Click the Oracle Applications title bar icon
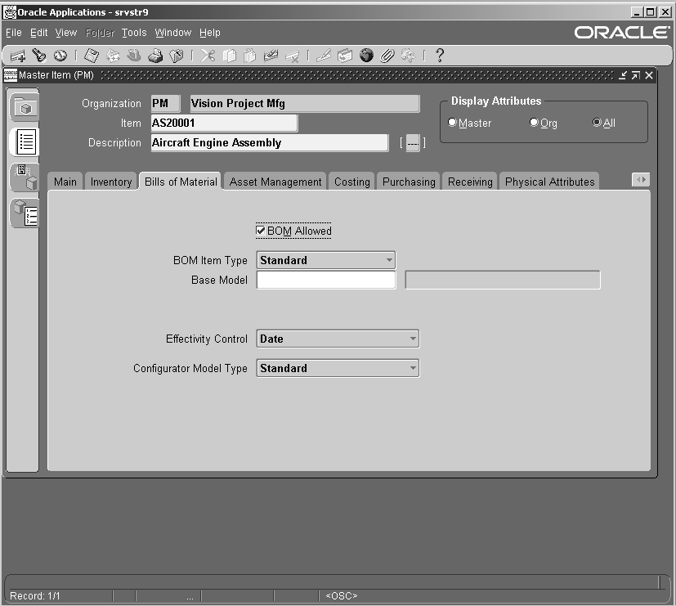The height and width of the screenshot is (606, 676). click(10, 12)
